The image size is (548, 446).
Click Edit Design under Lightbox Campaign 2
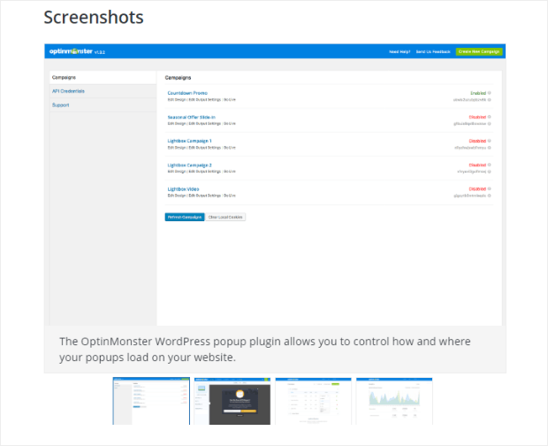177,172
